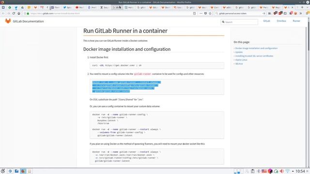This screenshot has height=174, width=310.
Task: Switch to the Twitter tab
Action: pos(67,7)
